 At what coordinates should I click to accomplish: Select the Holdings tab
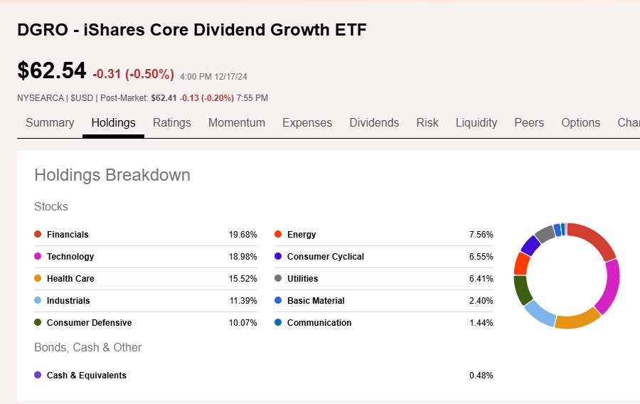tap(113, 122)
